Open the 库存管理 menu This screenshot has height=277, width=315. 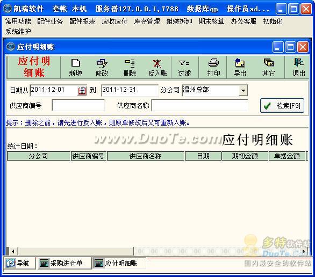click(x=147, y=21)
